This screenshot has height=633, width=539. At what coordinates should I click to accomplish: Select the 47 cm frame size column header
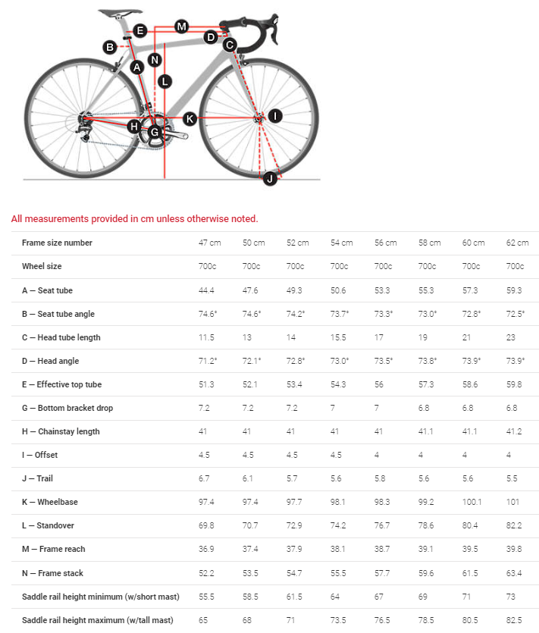click(209, 243)
